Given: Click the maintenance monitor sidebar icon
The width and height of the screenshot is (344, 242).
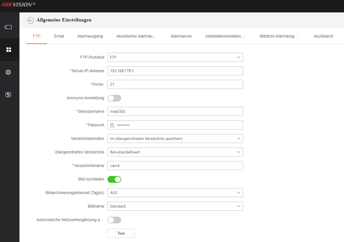Looking at the screenshot, I should (8, 94).
